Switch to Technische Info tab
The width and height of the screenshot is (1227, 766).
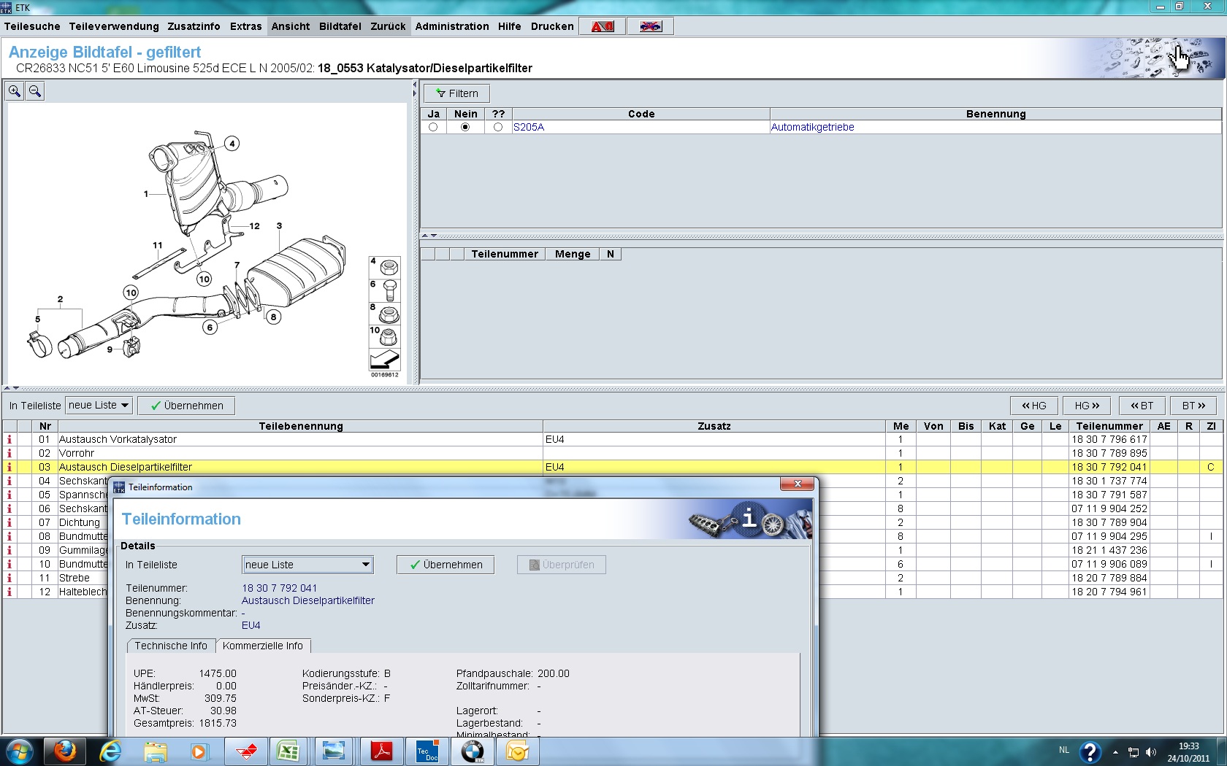pos(171,646)
